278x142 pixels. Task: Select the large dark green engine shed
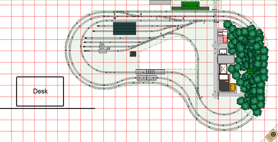124,28
